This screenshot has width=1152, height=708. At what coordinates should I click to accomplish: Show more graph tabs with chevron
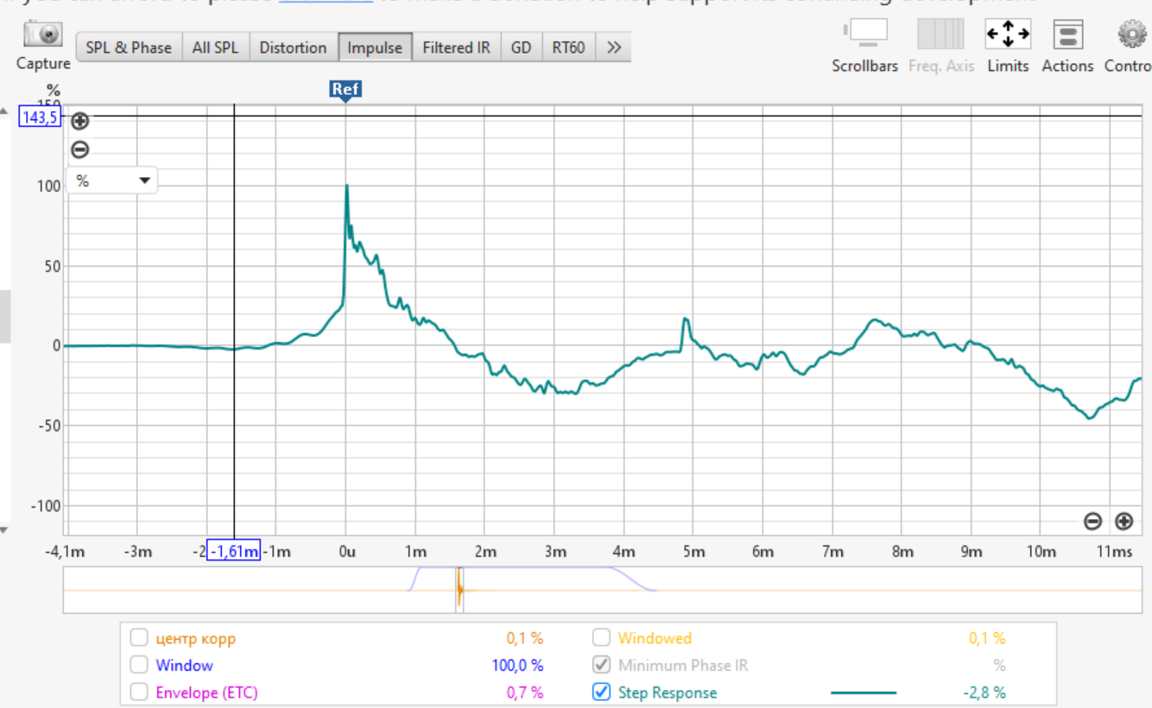pos(613,47)
